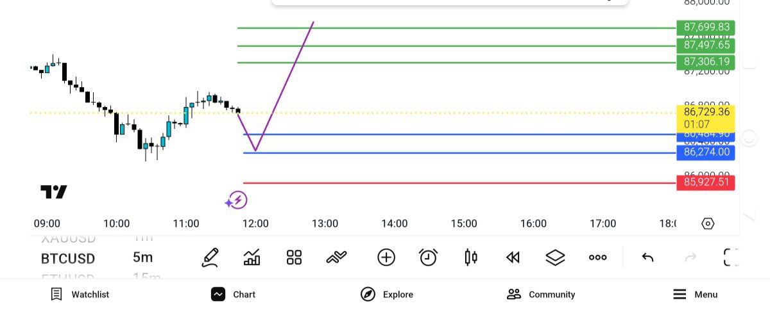Image resolution: width=770 pixels, height=310 pixels.
Task: Change the 5m timeframe interval
Action: pos(142,257)
